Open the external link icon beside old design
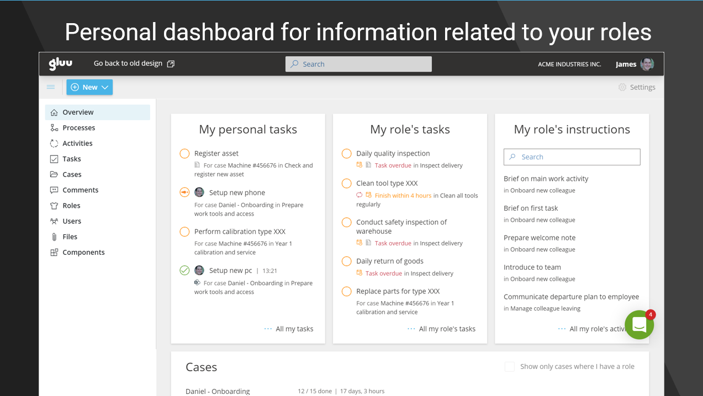The height and width of the screenshot is (396, 703). tap(171, 64)
